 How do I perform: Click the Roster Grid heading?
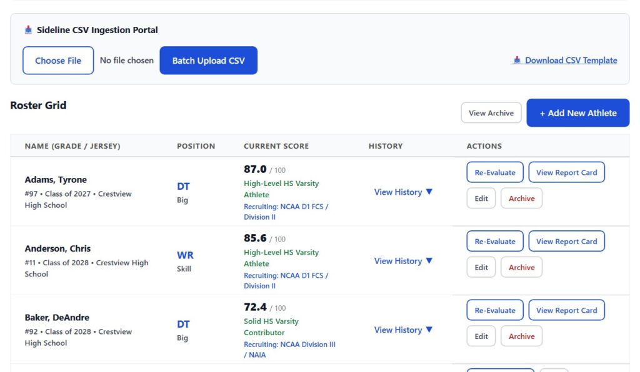point(38,105)
